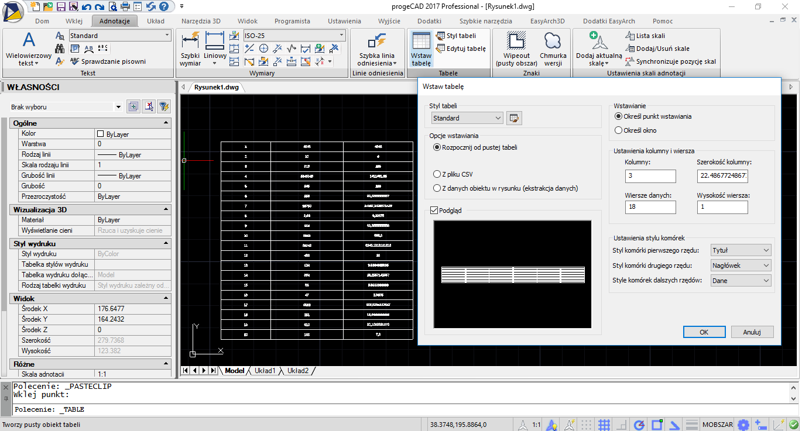802x431 pixels.
Task: Select Z pliku CSV option
Action: 437,174
